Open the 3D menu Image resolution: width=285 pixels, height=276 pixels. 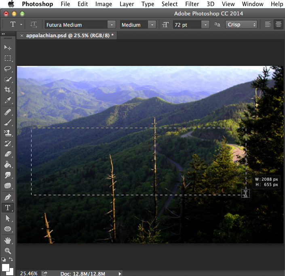tap(211, 4)
